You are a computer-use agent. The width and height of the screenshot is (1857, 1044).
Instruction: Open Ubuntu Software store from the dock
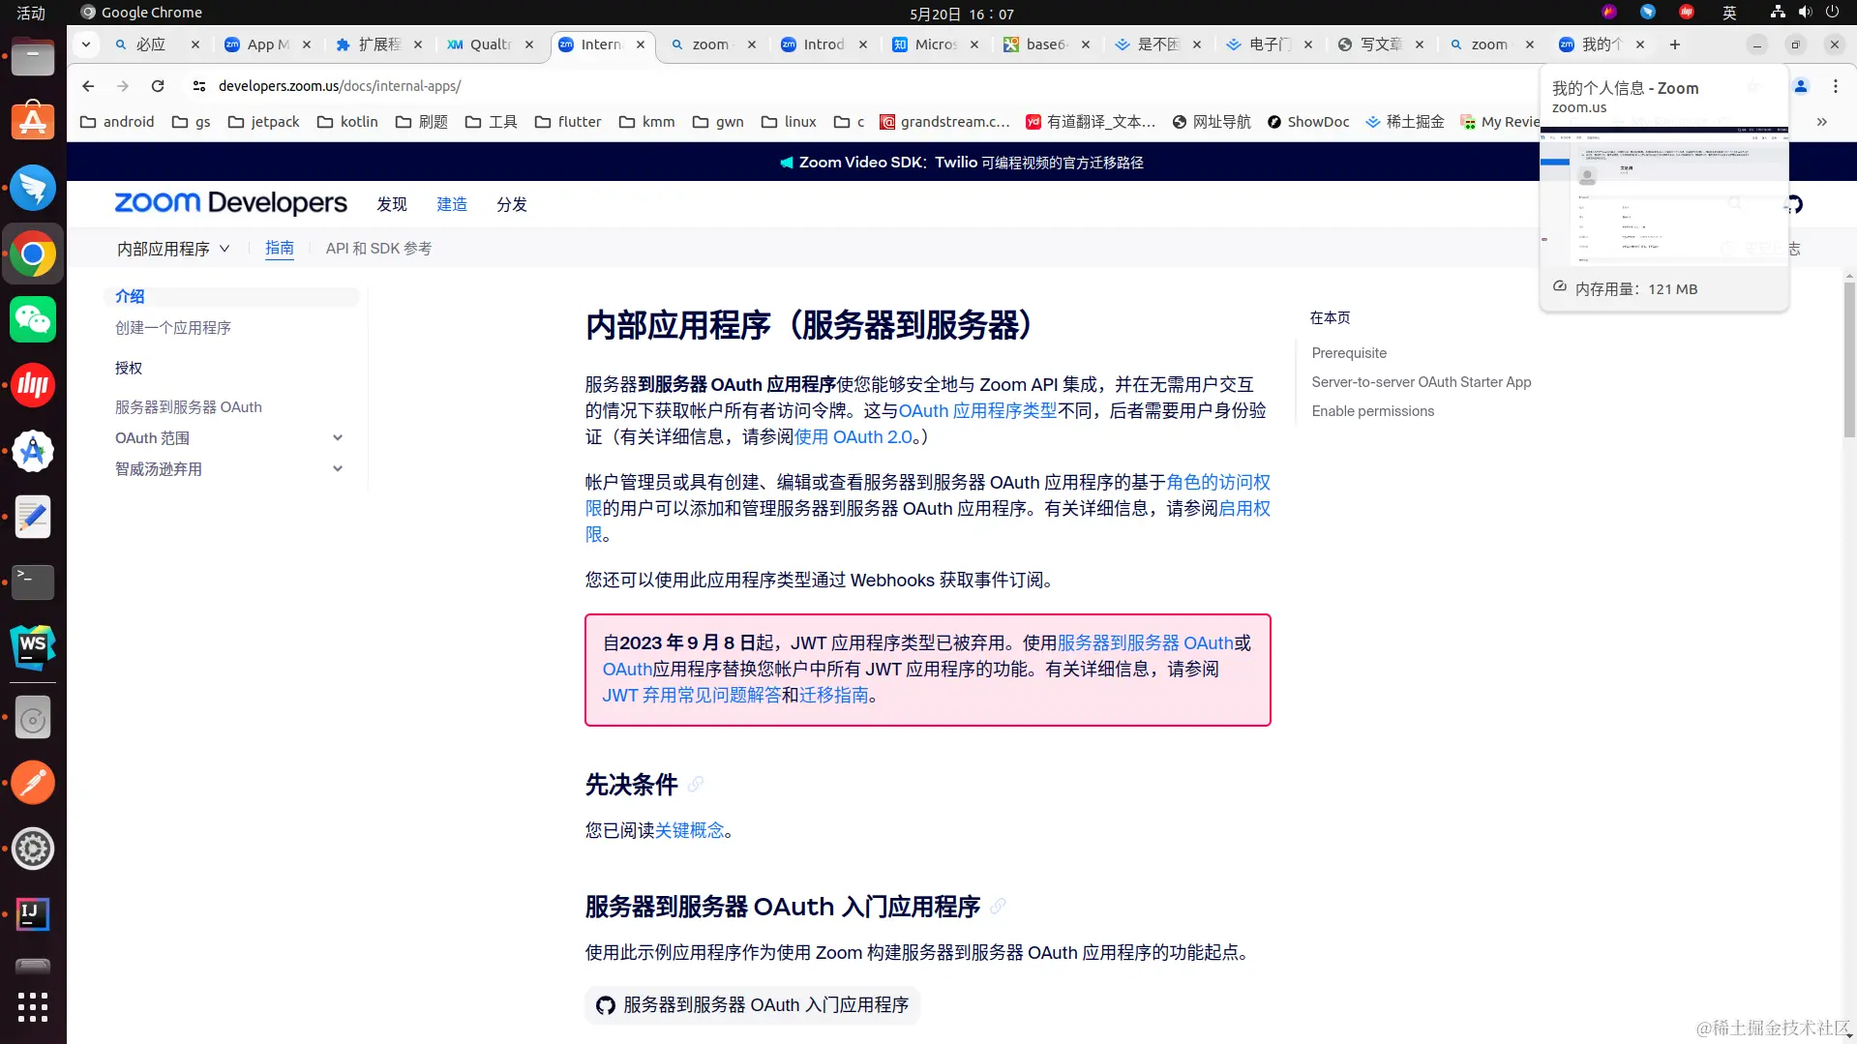tap(33, 122)
